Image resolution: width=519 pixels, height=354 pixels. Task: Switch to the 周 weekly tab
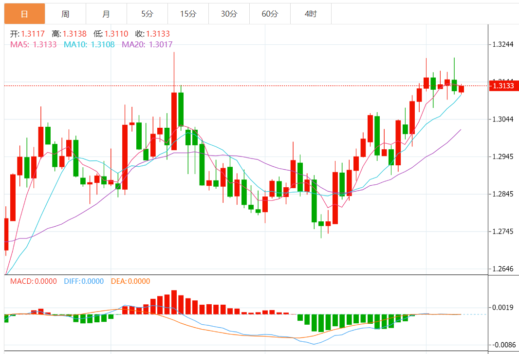pyautogui.click(x=65, y=14)
